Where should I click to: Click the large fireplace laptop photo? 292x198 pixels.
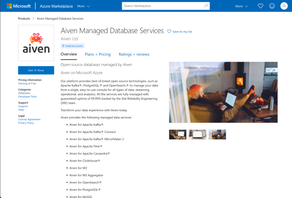click(x=223, y=92)
